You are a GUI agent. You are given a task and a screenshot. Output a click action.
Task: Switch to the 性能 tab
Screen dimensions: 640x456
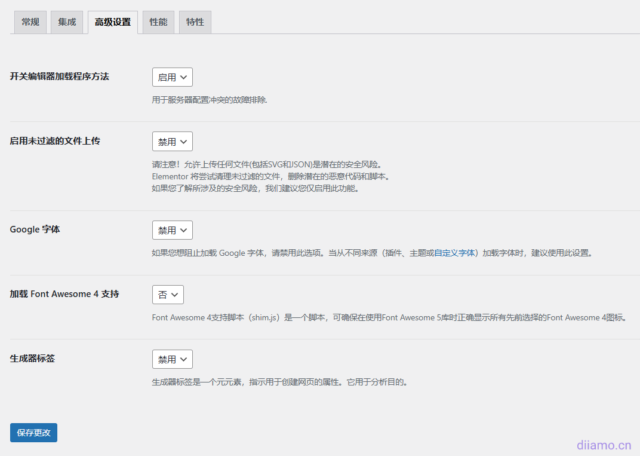coord(158,22)
